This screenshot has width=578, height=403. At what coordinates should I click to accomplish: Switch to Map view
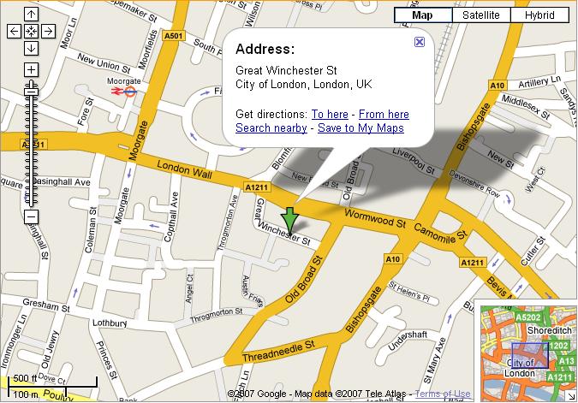coord(423,15)
